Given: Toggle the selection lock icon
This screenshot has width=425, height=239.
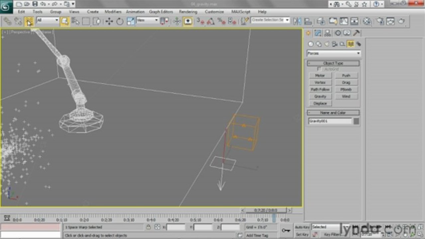Looking at the screenshot, I should [x=149, y=227].
